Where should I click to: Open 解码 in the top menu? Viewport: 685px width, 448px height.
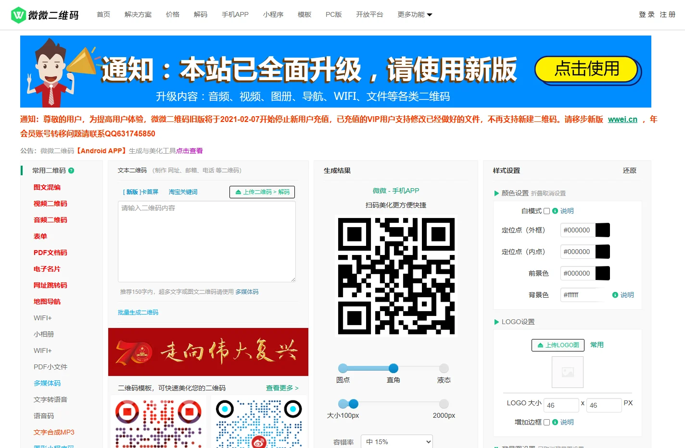(201, 14)
